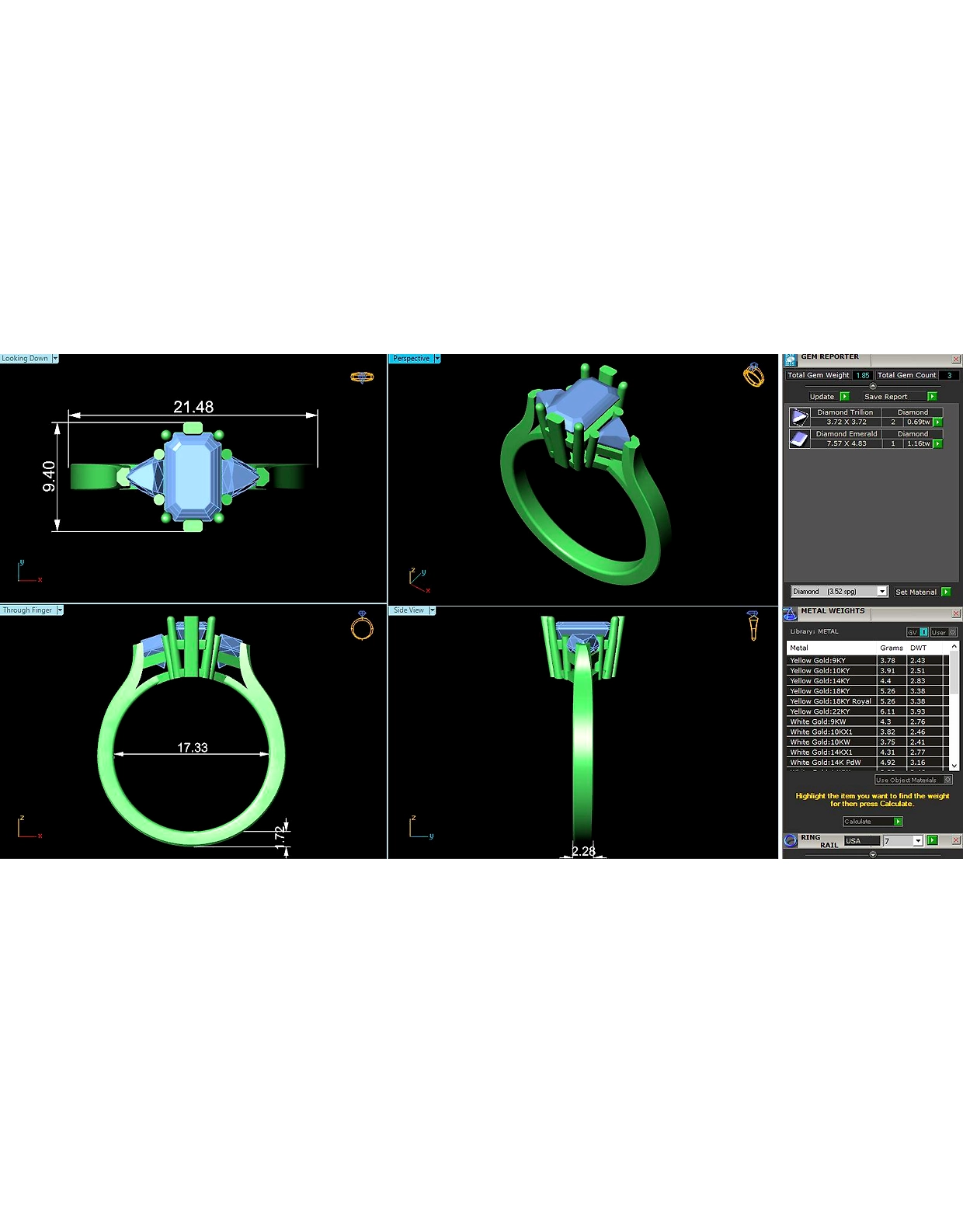963x1213 pixels.
Task: Click the green arrow beside 0.69tw
Action: 938,422
